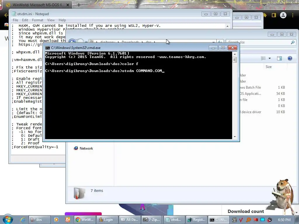Click Explorer search magnifier icon

coord(293,42)
